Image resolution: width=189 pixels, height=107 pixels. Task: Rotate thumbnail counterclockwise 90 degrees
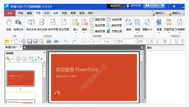pyautogui.click(x=31, y=59)
